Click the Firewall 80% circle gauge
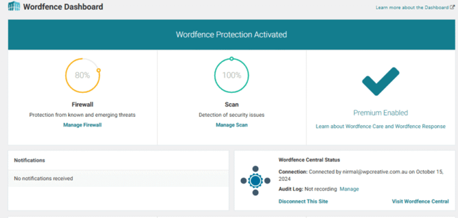 82,75
